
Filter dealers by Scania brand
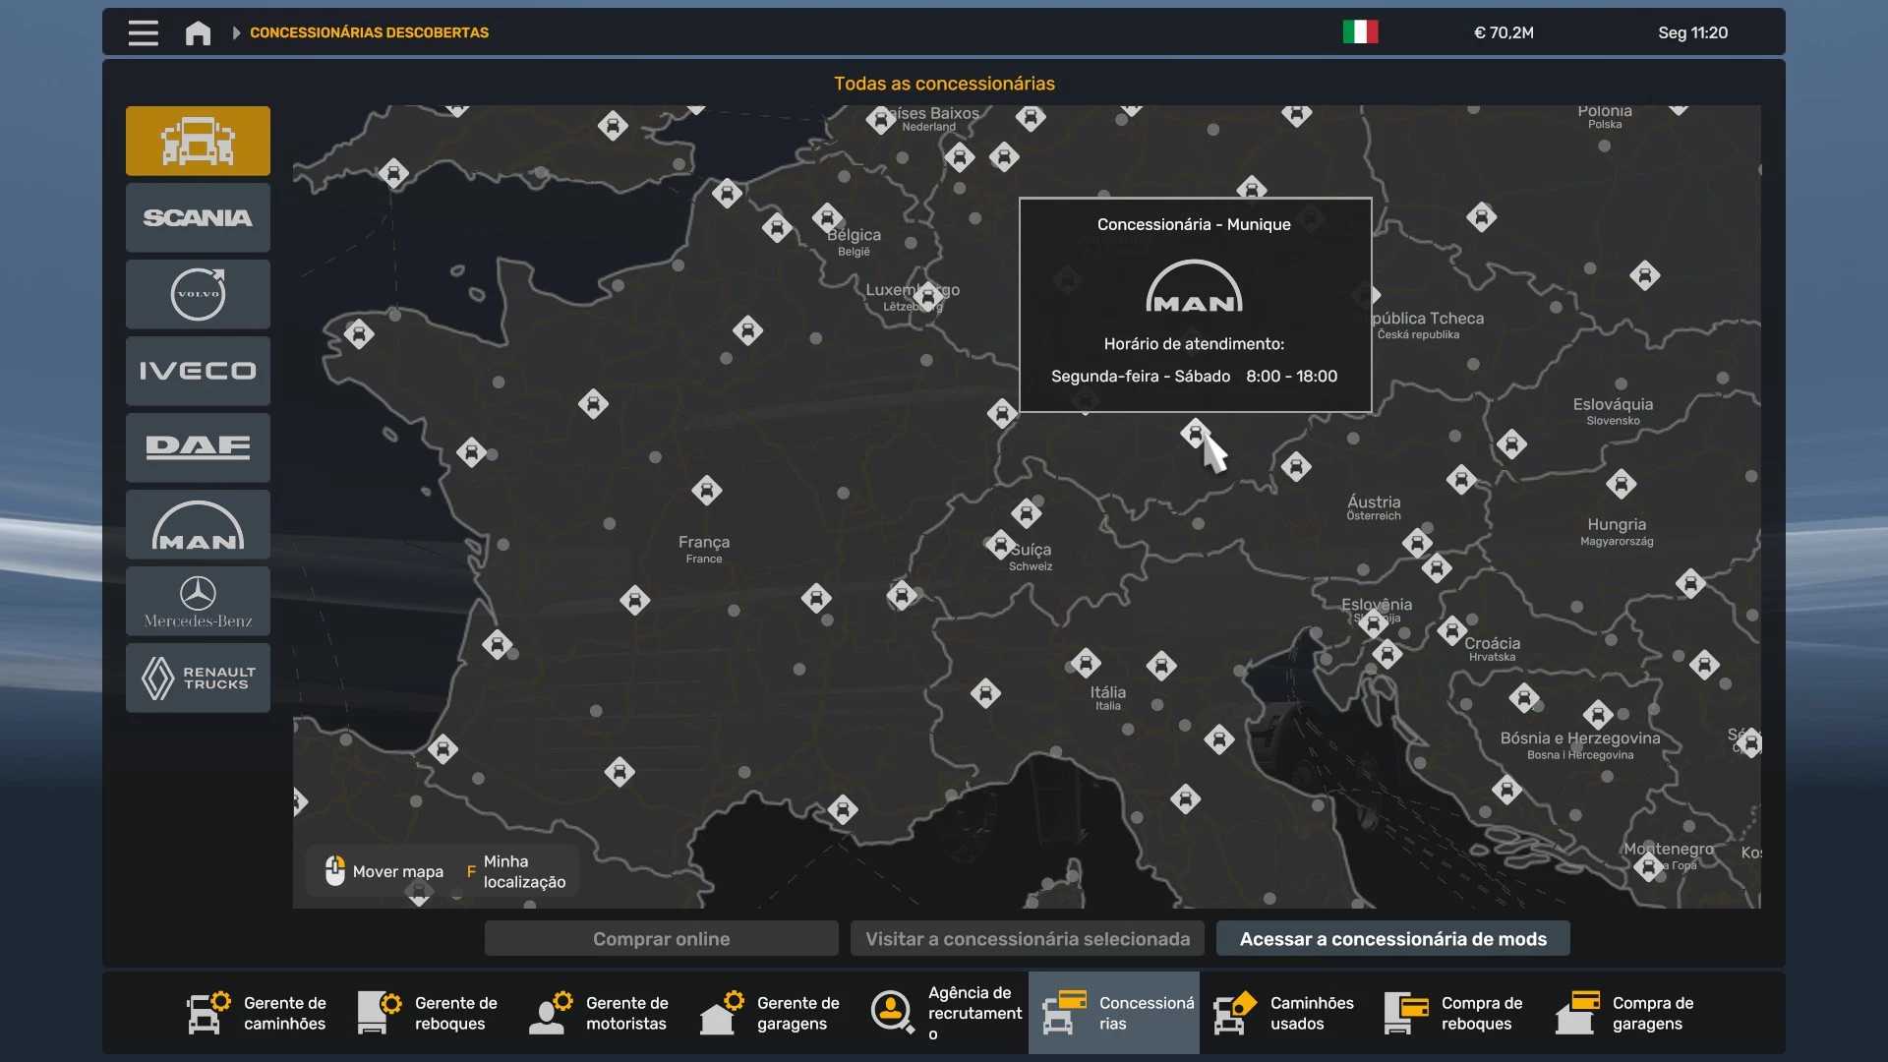point(198,217)
